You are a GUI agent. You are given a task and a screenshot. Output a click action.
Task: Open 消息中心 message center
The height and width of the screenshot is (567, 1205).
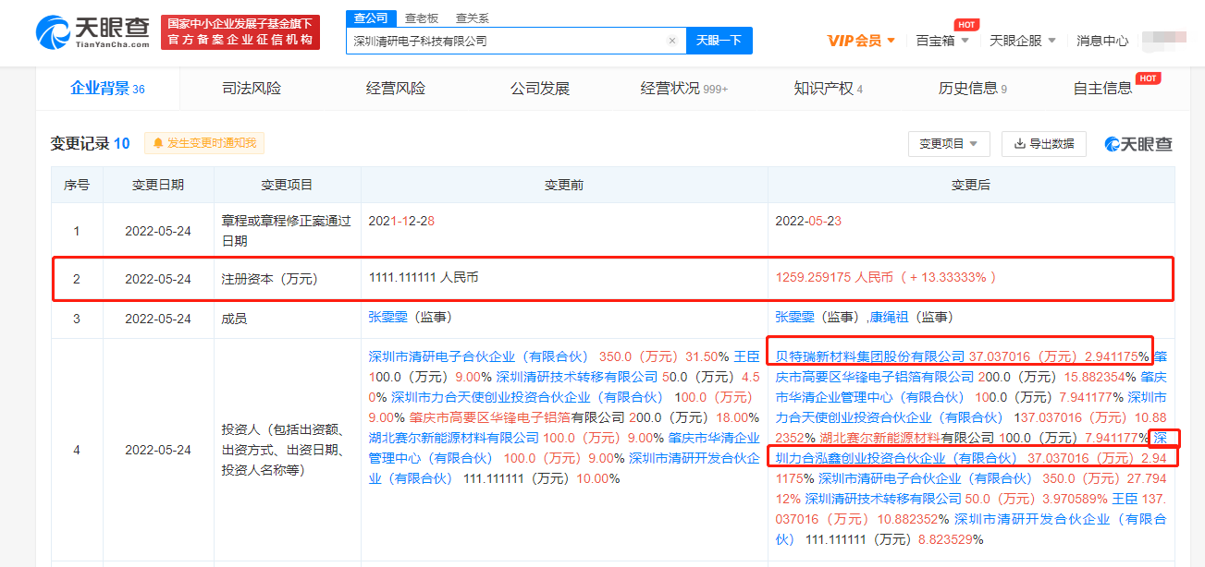pyautogui.click(x=1104, y=42)
